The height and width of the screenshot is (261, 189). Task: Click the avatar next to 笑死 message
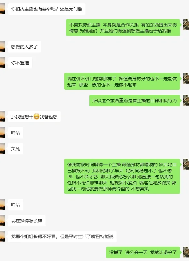pos(2,148)
